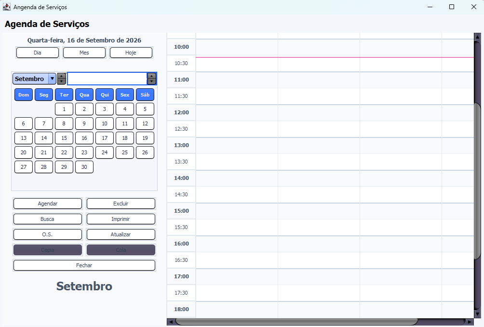The width and height of the screenshot is (484, 327).
Task: Click the horizontal scrollbar left arrow
Action: 170,322
